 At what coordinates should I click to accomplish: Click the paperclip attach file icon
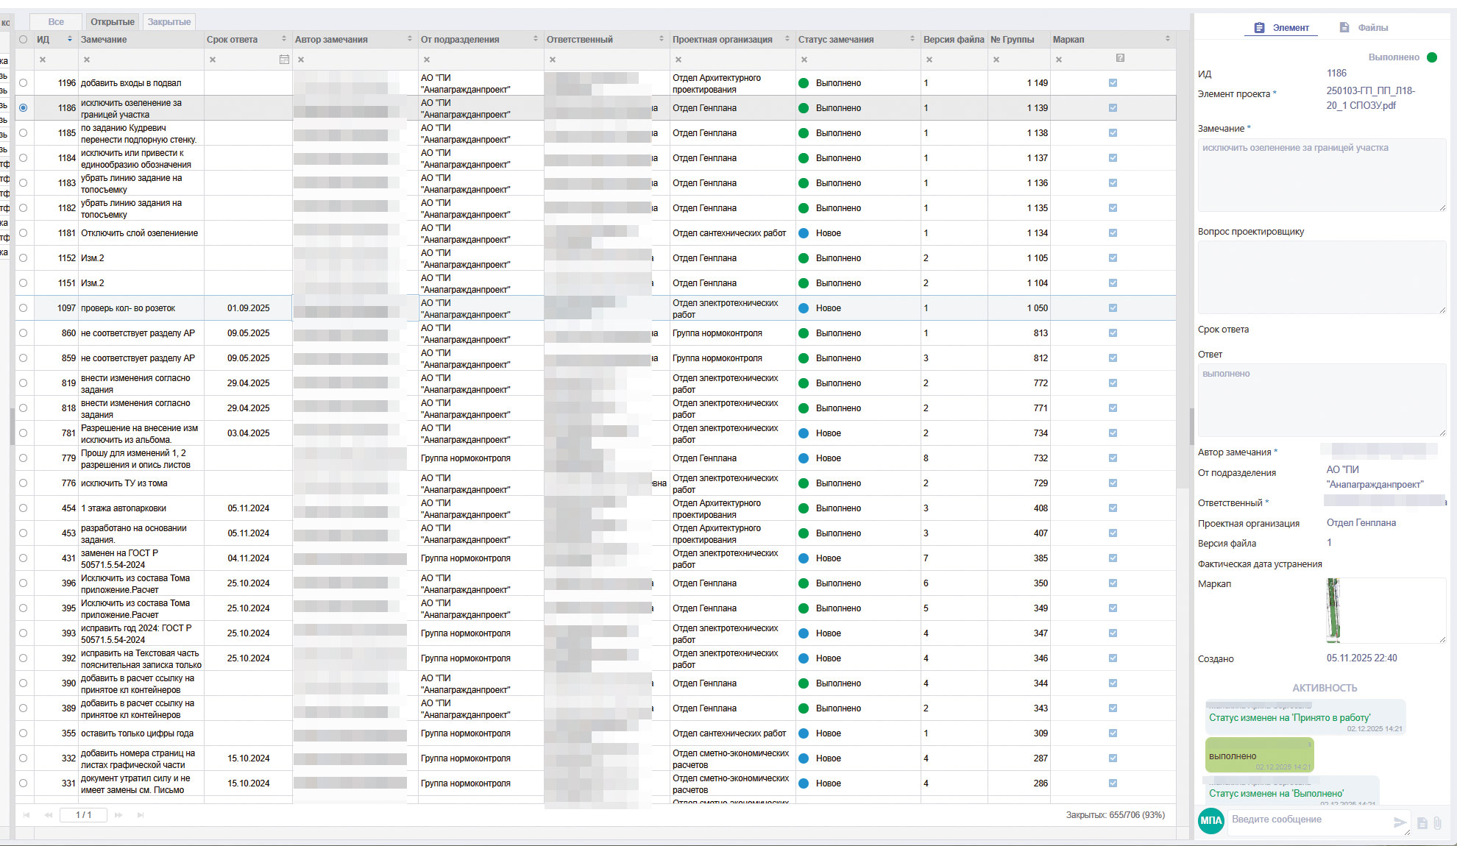click(x=1437, y=823)
